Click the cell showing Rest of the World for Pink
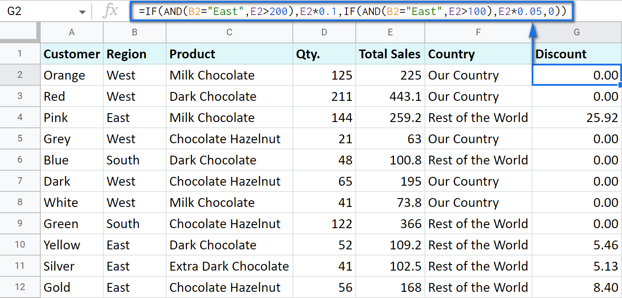The image size is (622, 298). pyautogui.click(x=478, y=117)
